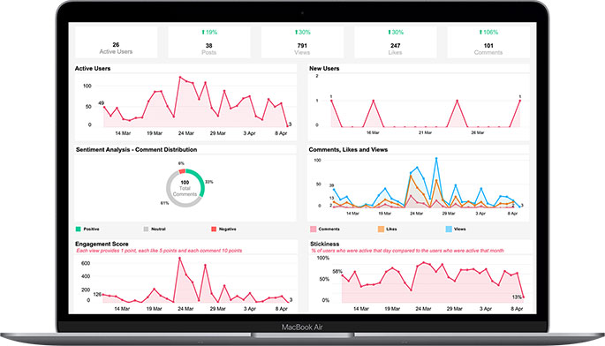Click the sentiment donut chart center
The image size is (605, 346).
(x=185, y=188)
